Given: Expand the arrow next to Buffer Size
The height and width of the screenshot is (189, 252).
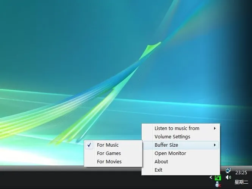Looking at the screenshot, I should coord(215,145).
